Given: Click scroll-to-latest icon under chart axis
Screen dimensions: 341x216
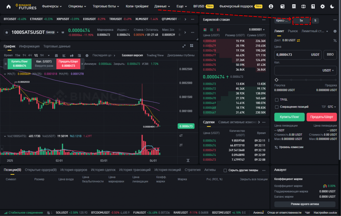Looking at the screenshot, I should coord(188,161).
